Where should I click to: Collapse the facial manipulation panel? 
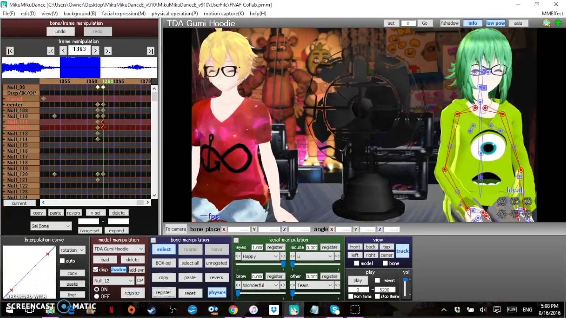tap(236, 240)
